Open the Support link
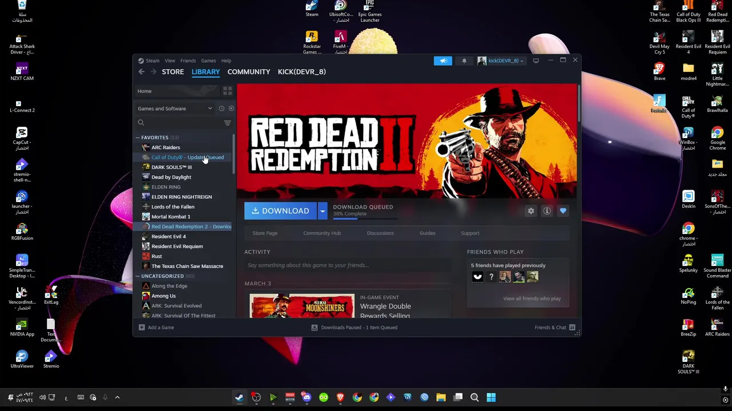 470,233
